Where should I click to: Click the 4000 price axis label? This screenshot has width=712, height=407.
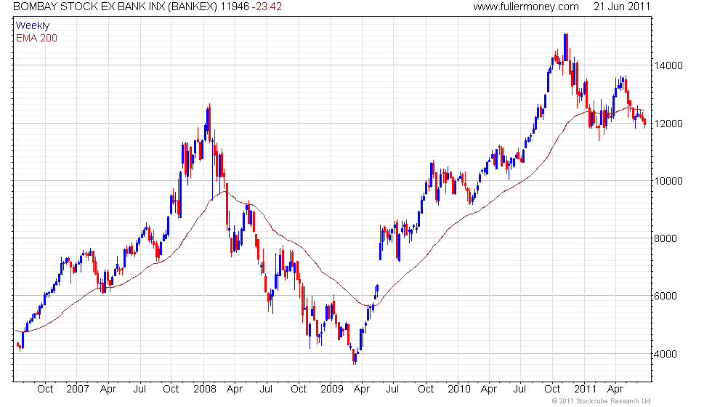click(666, 354)
